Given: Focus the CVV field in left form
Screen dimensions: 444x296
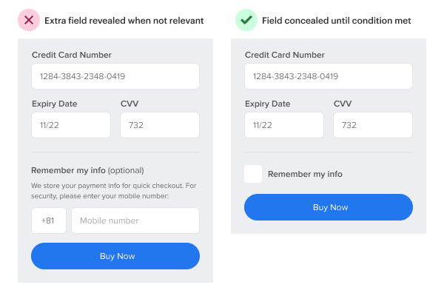Looking at the screenshot, I should [x=159, y=125].
